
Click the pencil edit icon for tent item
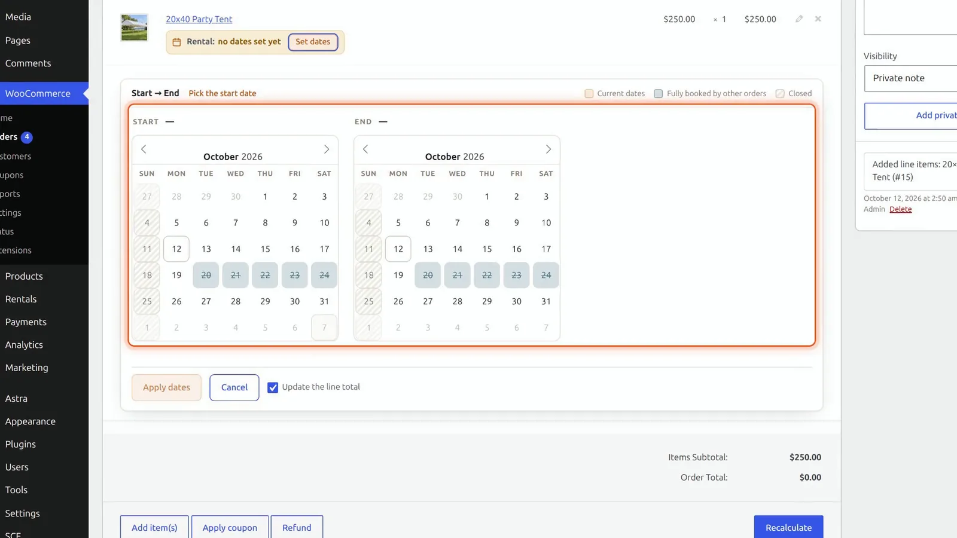coord(799,19)
